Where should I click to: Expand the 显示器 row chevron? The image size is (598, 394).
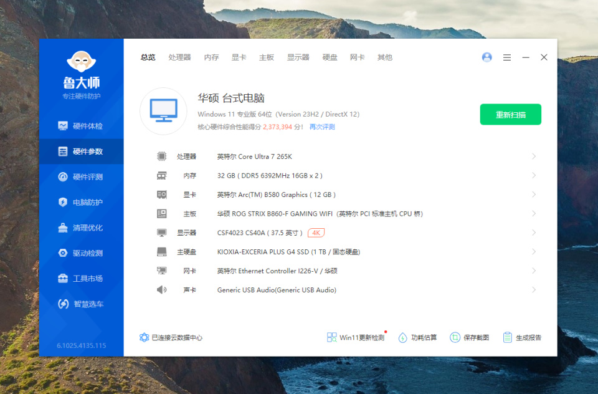[x=534, y=233]
